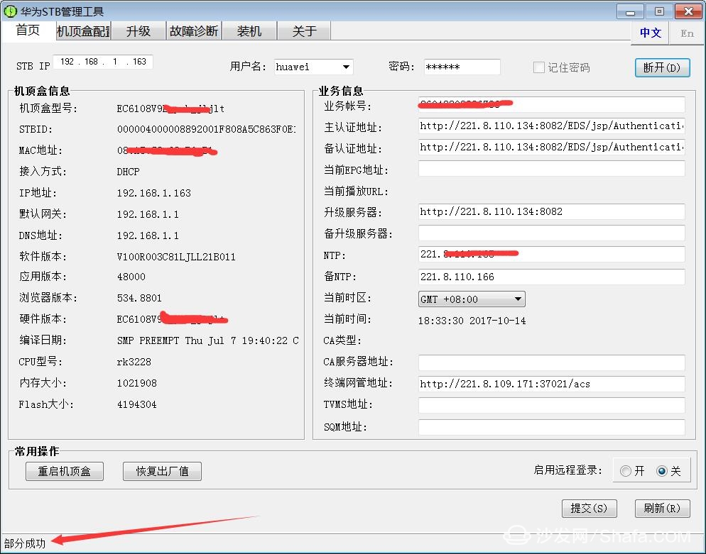Viewport: 706px width, 554px height.
Task: Click the Flash大小 value 4194304
Action: 137,405
